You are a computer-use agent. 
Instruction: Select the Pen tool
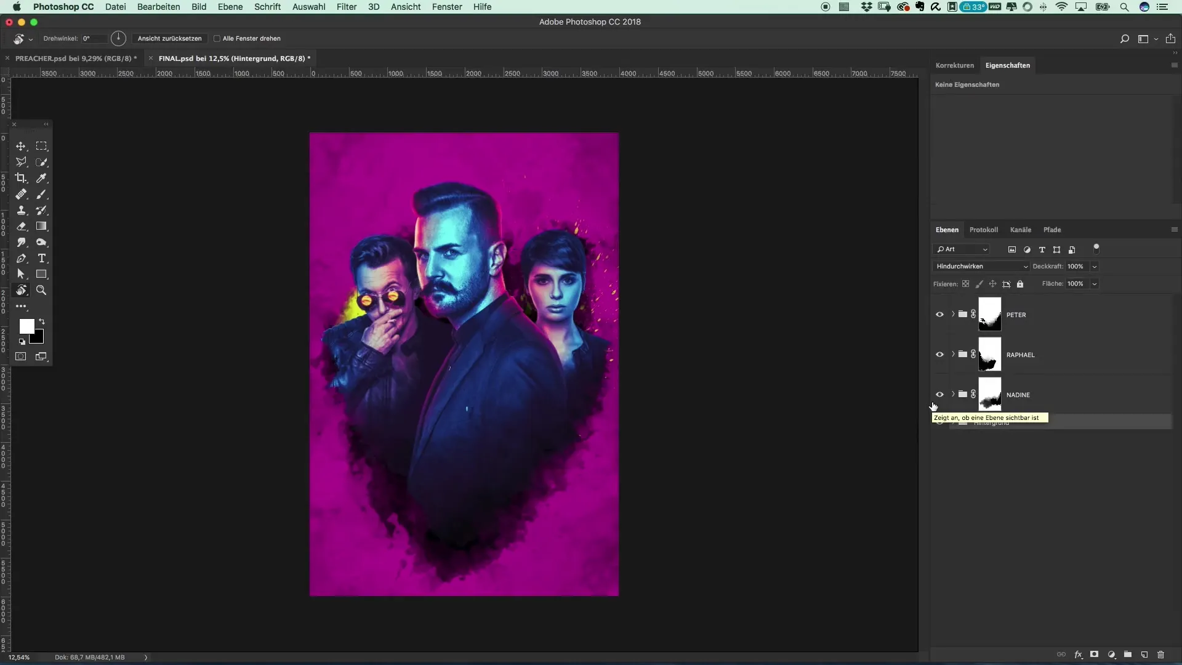point(21,258)
